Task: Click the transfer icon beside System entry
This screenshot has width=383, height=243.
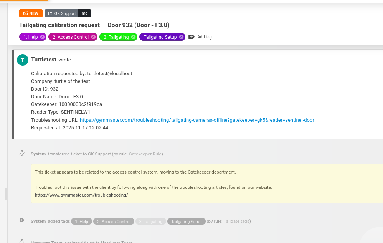Action: point(22,154)
